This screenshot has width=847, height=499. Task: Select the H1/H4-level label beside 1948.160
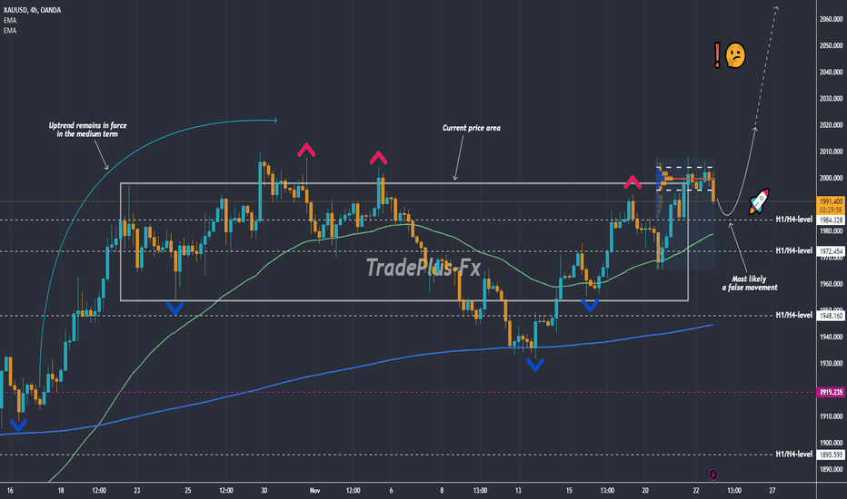pyautogui.click(x=793, y=315)
